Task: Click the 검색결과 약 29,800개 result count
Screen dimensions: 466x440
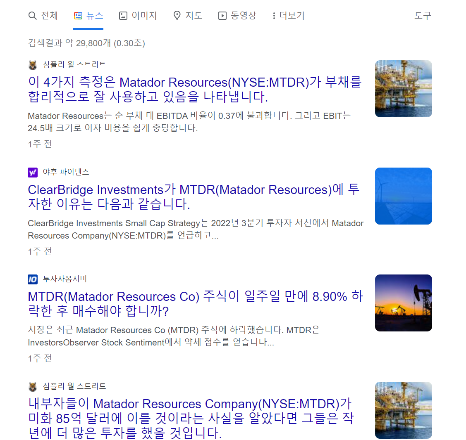Action: (x=86, y=43)
